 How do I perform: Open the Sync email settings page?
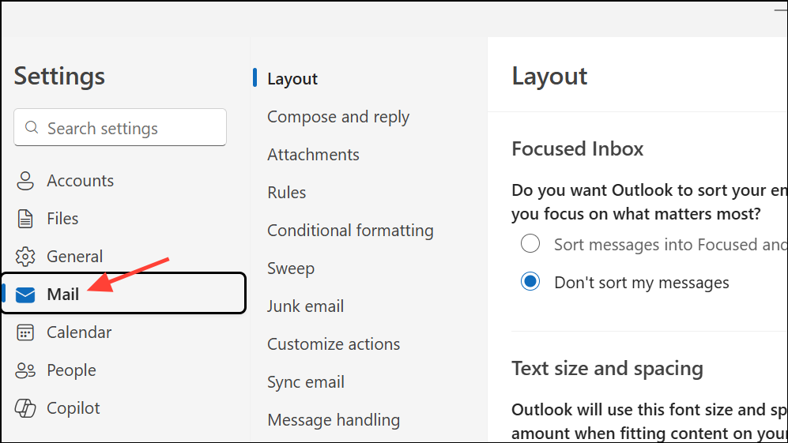pyautogui.click(x=306, y=382)
